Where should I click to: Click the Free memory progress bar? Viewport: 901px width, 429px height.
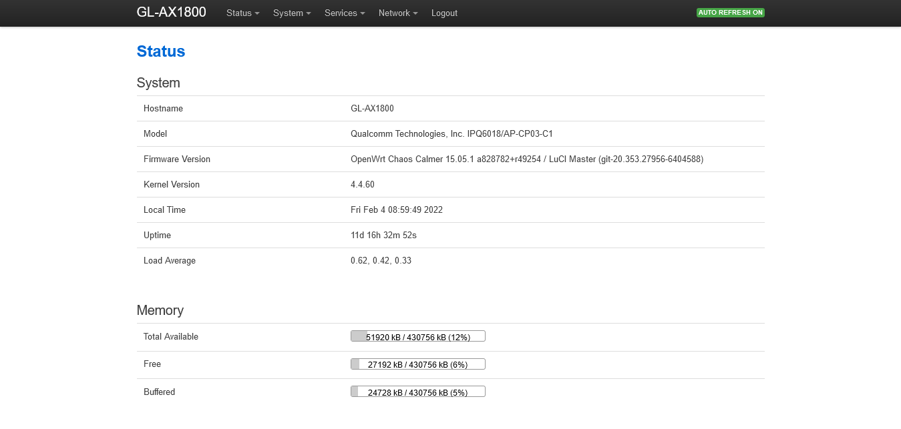coord(417,364)
